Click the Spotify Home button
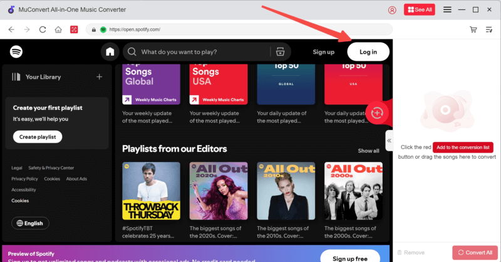The width and height of the screenshot is (501, 262). click(110, 52)
